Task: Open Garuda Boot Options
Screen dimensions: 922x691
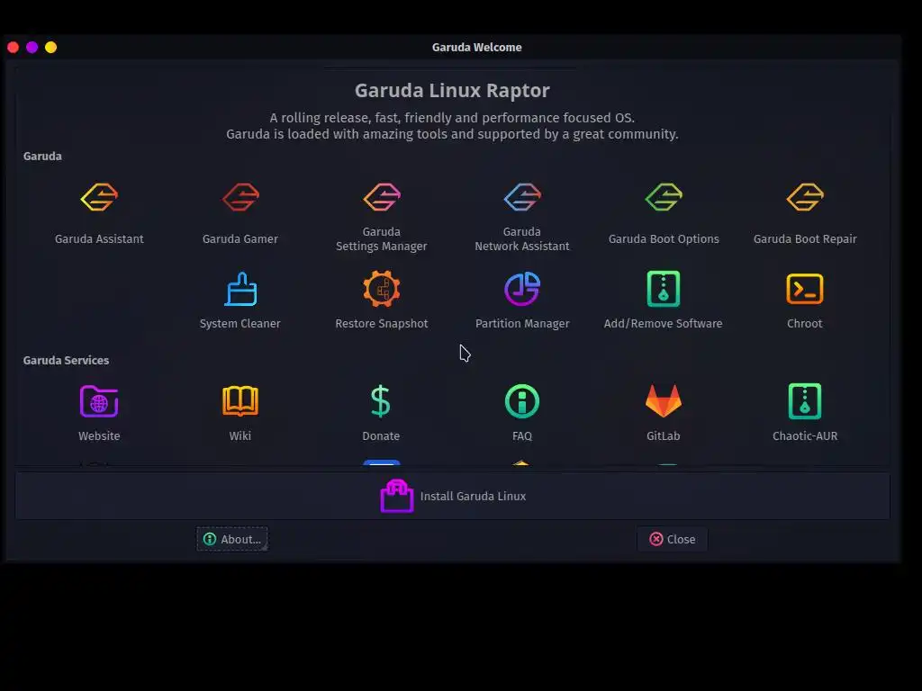Action: (x=664, y=197)
